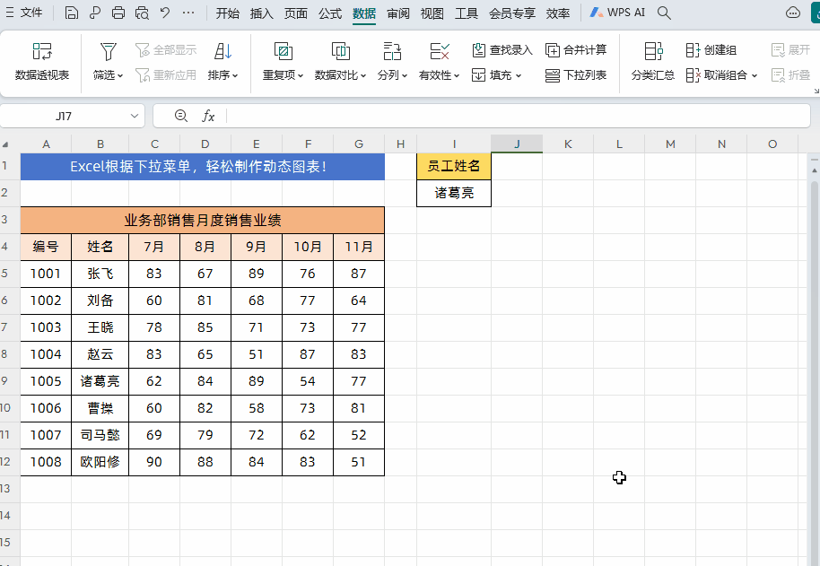The width and height of the screenshot is (820, 566).
Task: Expand the Name Box dropdown arrow
Action: pyautogui.click(x=135, y=116)
